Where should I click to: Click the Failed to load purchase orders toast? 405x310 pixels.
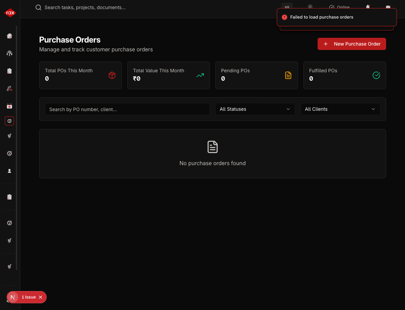click(x=336, y=17)
